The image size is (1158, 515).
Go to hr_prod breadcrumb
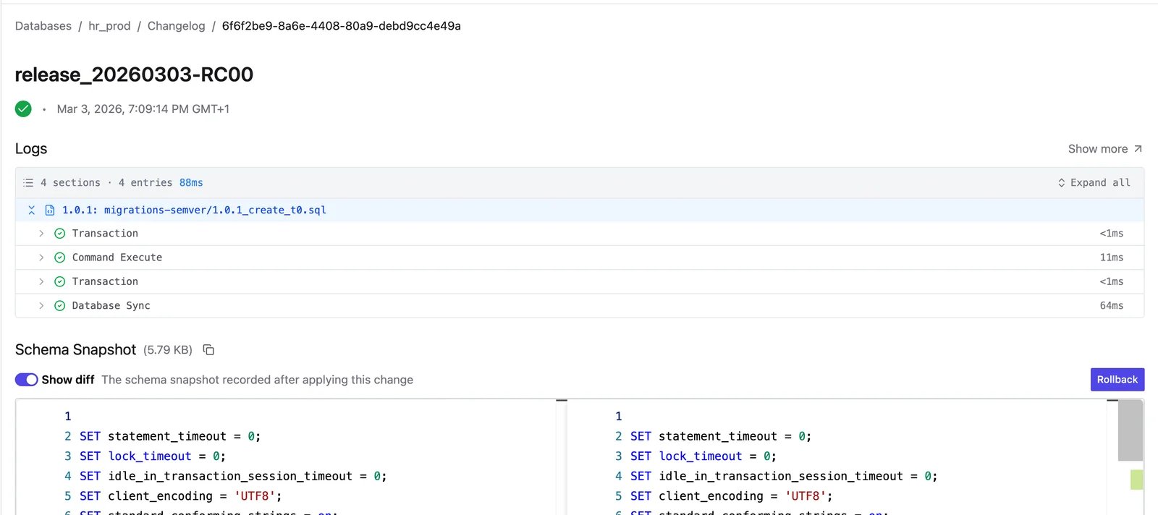tap(109, 26)
